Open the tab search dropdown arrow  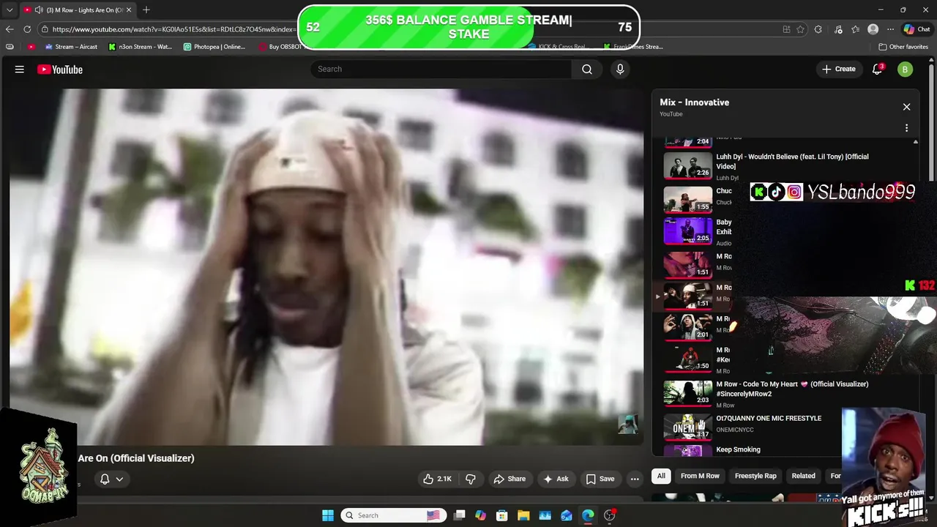(x=10, y=10)
